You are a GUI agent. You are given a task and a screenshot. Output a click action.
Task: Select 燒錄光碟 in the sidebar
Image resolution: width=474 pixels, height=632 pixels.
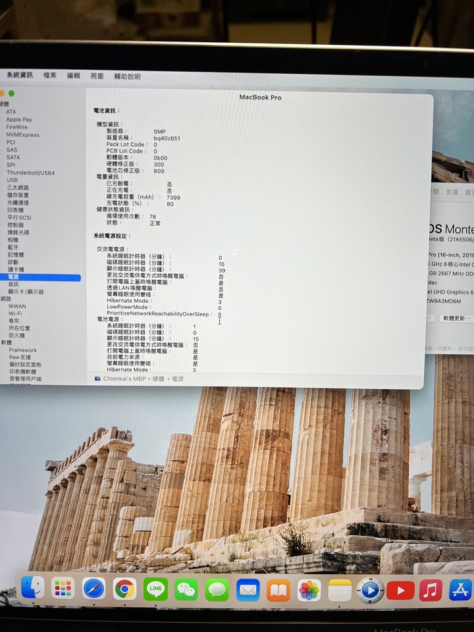(x=18, y=232)
